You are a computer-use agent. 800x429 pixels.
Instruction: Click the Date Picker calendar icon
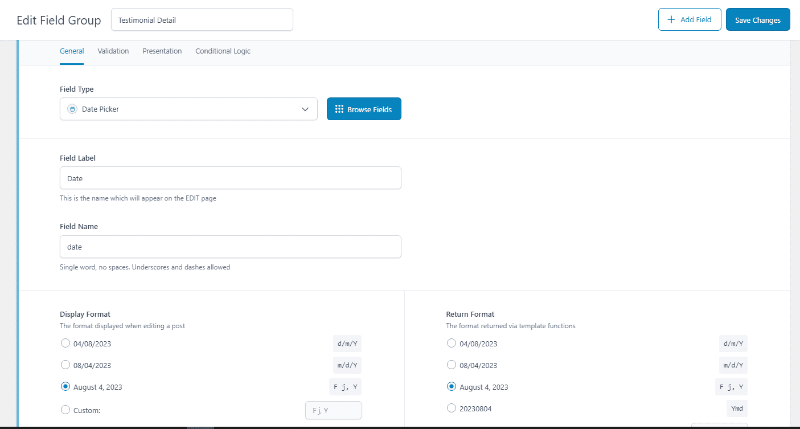[72, 109]
